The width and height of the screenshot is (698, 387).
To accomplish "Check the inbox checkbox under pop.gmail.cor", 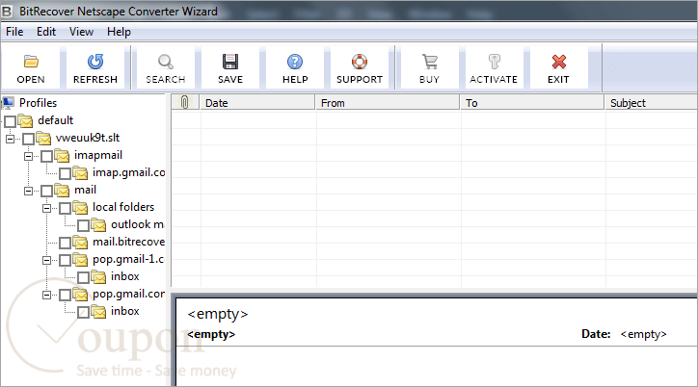I will pyautogui.click(x=83, y=312).
